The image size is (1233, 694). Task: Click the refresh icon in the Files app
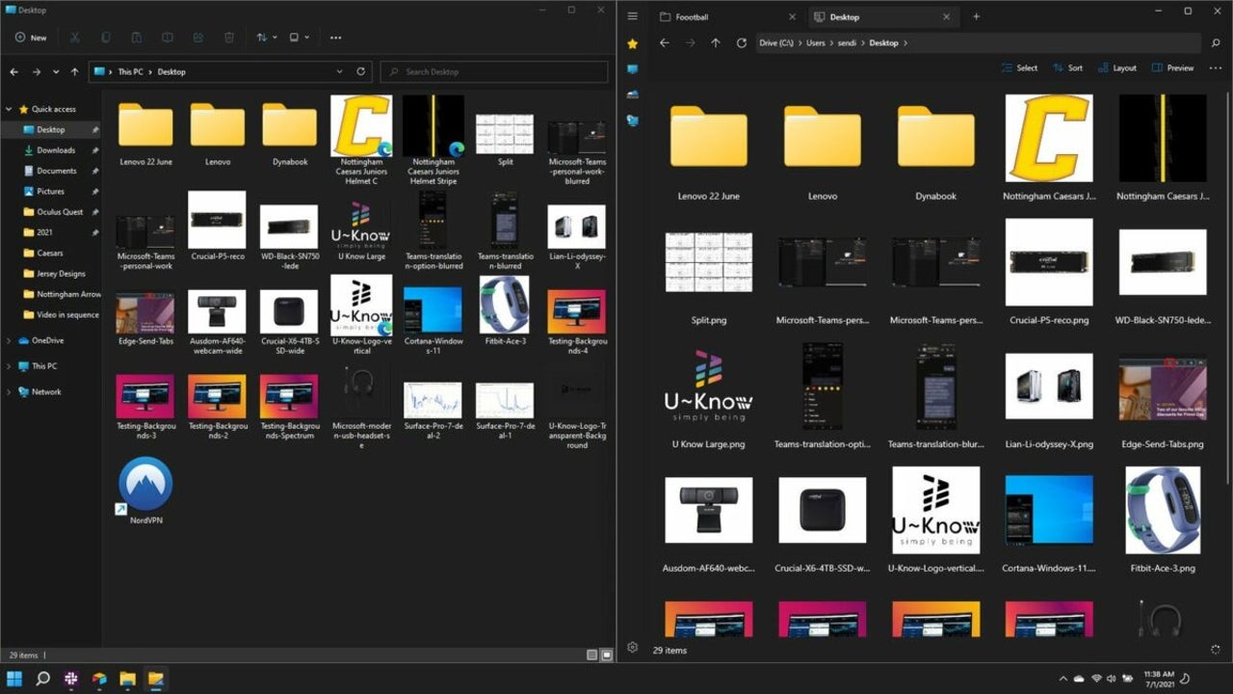[x=741, y=42]
